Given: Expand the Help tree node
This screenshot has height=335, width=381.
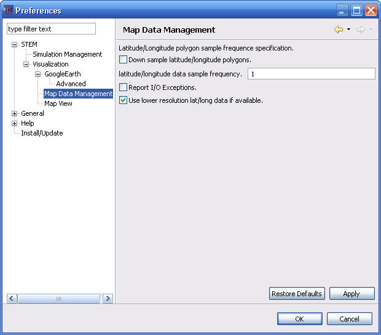Looking at the screenshot, I should click(15, 123).
